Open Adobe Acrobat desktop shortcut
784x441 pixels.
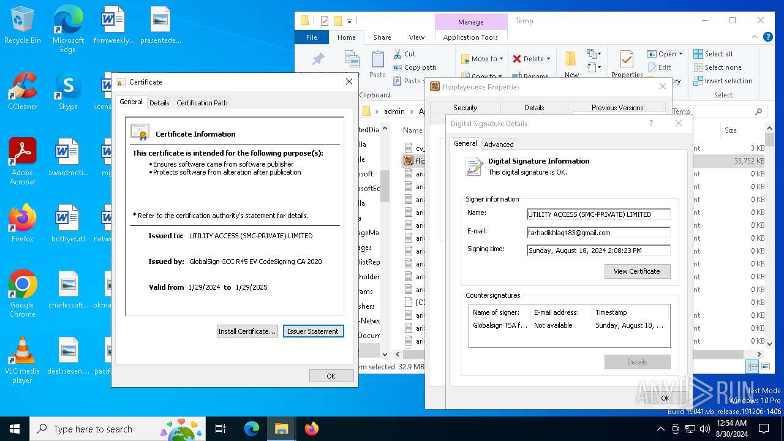(23, 161)
